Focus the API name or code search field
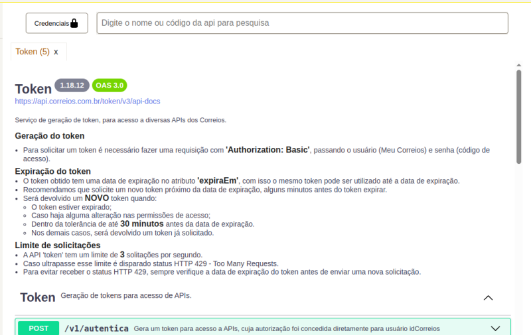This screenshot has width=531, height=335. click(x=302, y=23)
